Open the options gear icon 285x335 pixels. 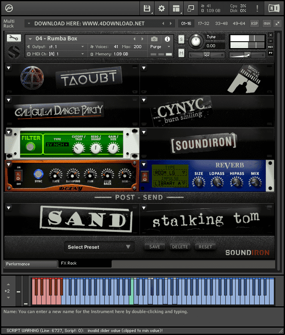tap(161, 9)
